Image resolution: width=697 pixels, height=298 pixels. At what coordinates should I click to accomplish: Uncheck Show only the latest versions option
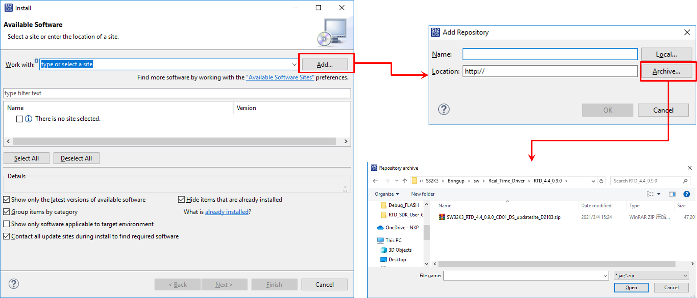7,199
